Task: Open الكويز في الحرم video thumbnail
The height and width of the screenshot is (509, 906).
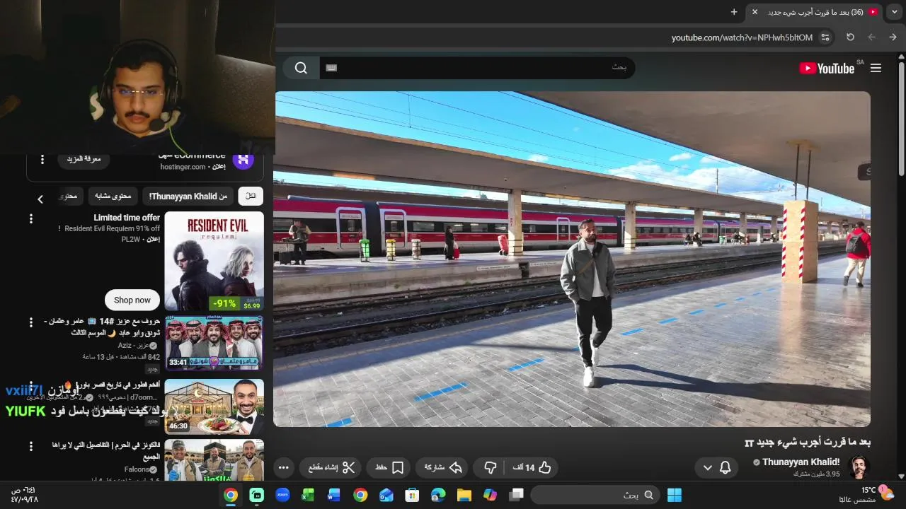Action: click(x=214, y=460)
